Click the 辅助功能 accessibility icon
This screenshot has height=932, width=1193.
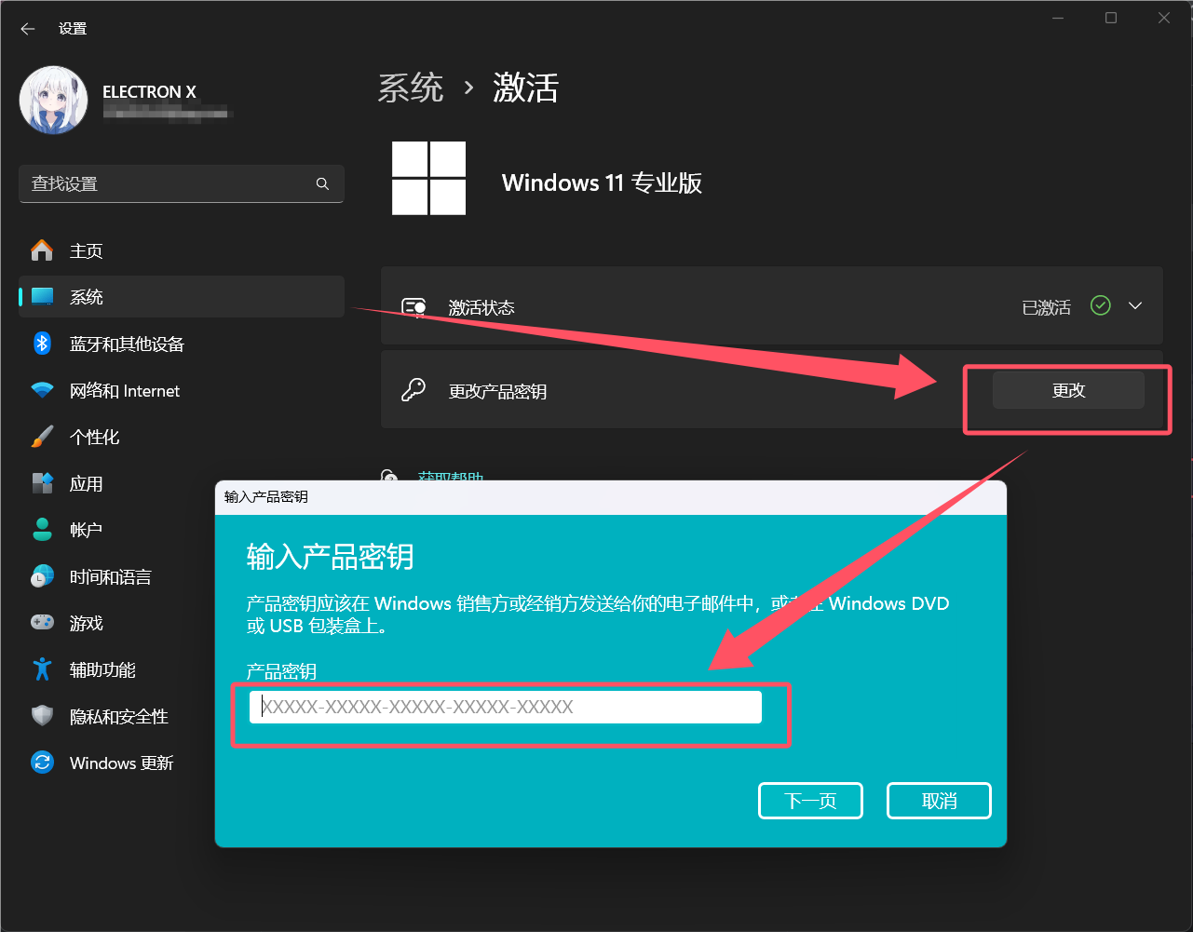tap(42, 669)
